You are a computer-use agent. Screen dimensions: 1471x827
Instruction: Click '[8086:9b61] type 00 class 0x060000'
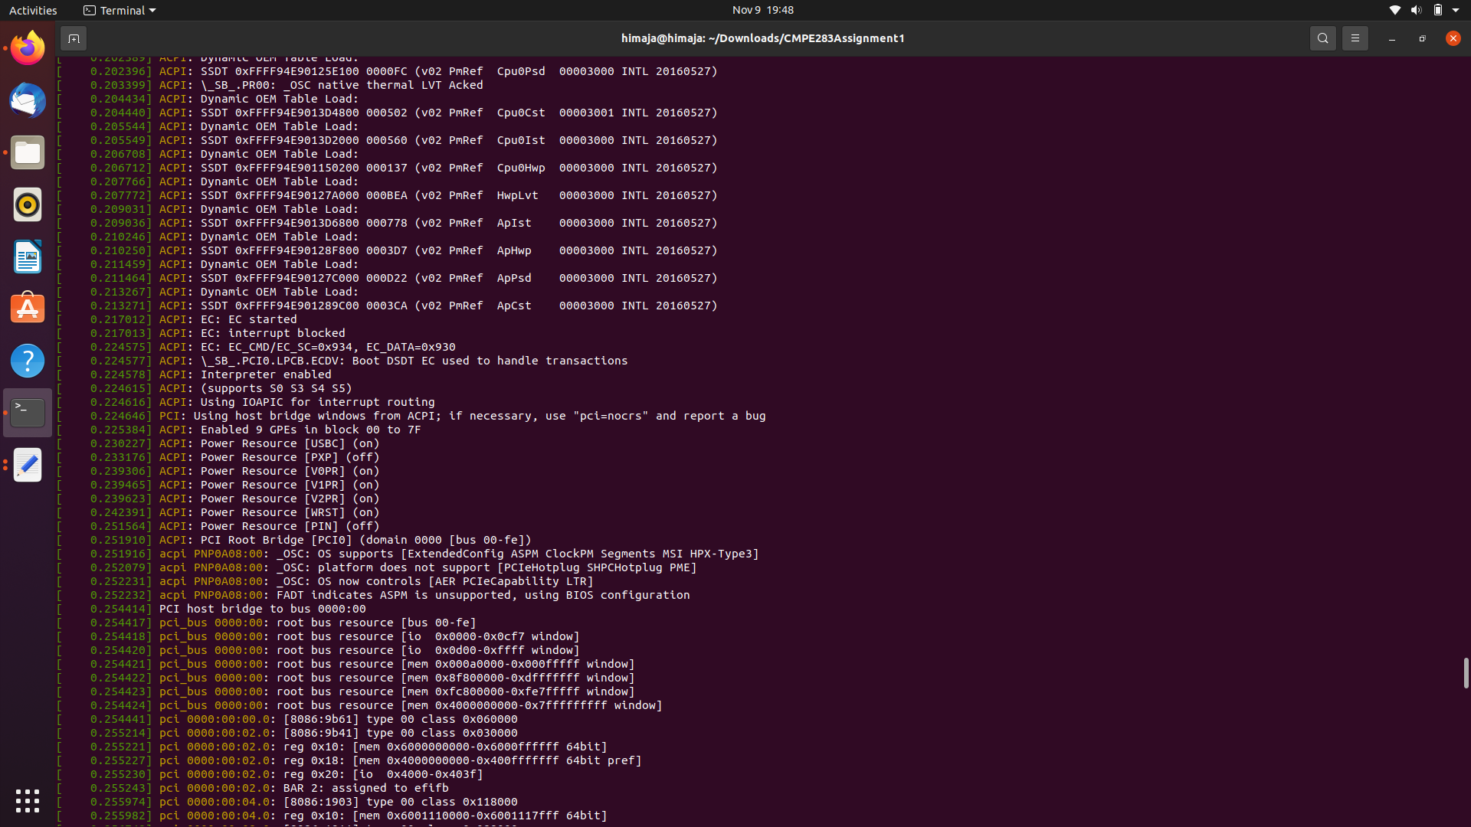click(x=400, y=719)
